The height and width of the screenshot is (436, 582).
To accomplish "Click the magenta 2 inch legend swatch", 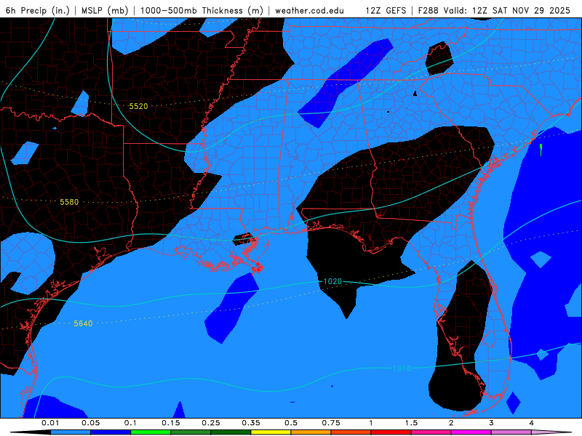I will coord(471,432).
